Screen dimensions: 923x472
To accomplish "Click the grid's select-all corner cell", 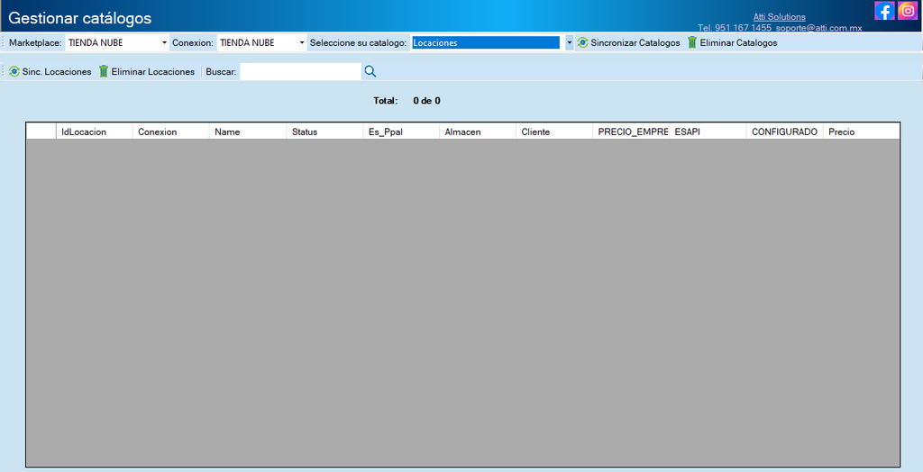I will [41, 132].
